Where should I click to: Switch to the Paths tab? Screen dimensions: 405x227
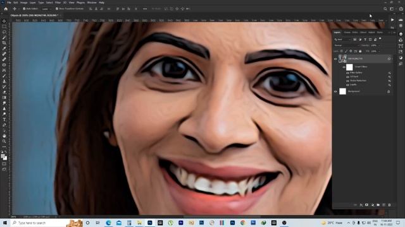(355, 32)
